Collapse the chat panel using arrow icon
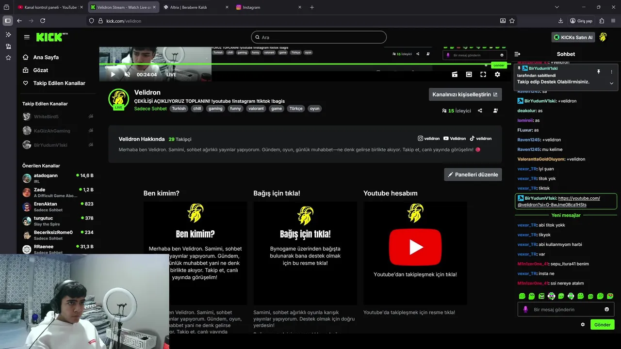This screenshot has height=349, width=621. 517,54
